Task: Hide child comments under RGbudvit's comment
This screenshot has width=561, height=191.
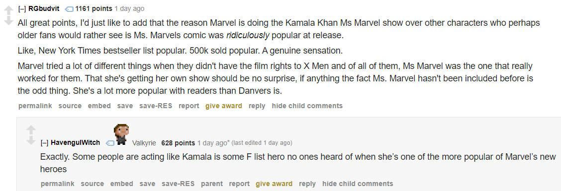Action: pos(307,106)
